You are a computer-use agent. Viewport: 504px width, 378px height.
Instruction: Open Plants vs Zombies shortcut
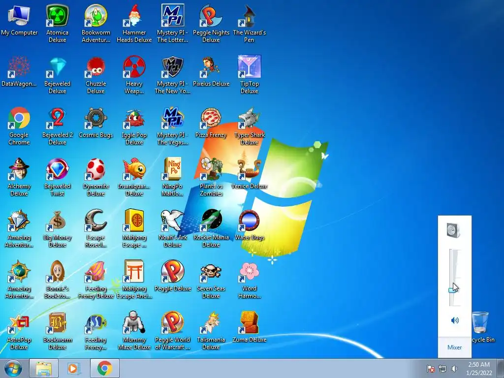point(211,177)
